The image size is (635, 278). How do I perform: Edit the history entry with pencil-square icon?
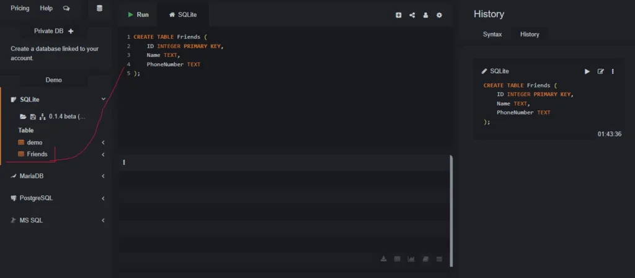tap(600, 71)
